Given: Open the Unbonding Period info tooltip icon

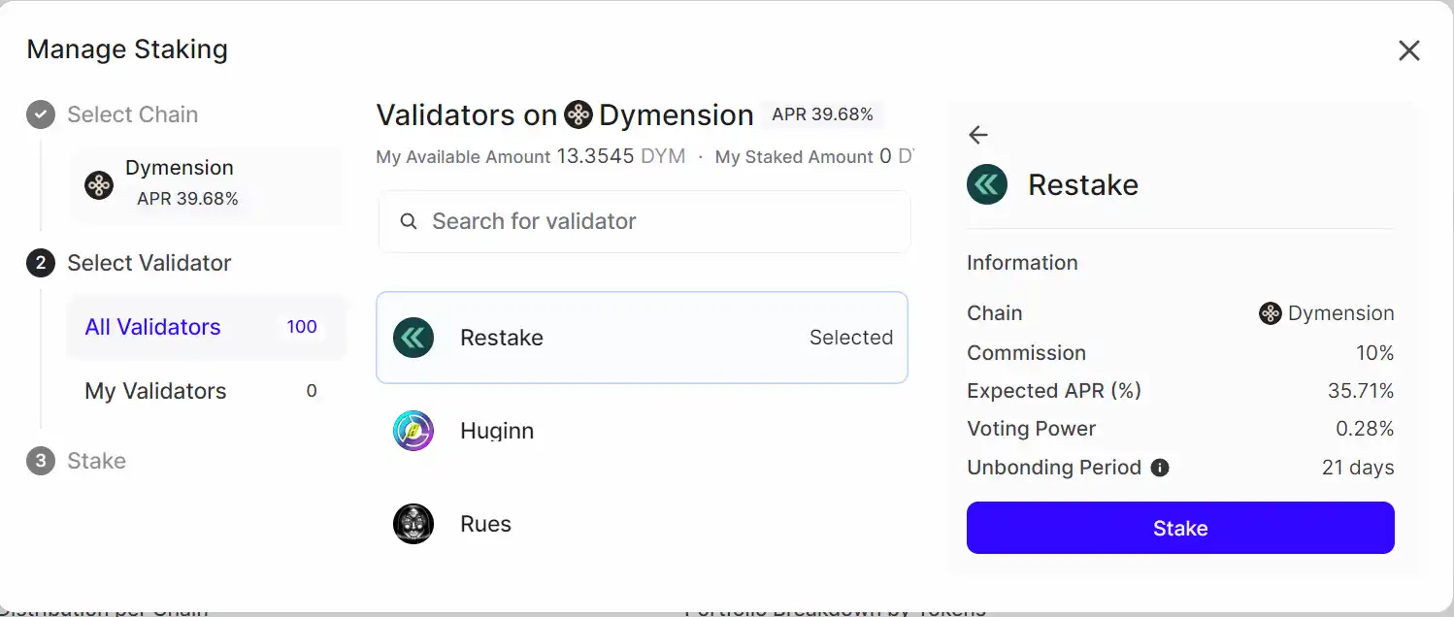Looking at the screenshot, I should pos(1158,468).
